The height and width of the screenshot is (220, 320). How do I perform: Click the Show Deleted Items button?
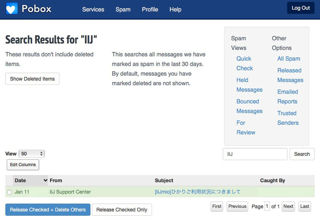tap(32, 79)
